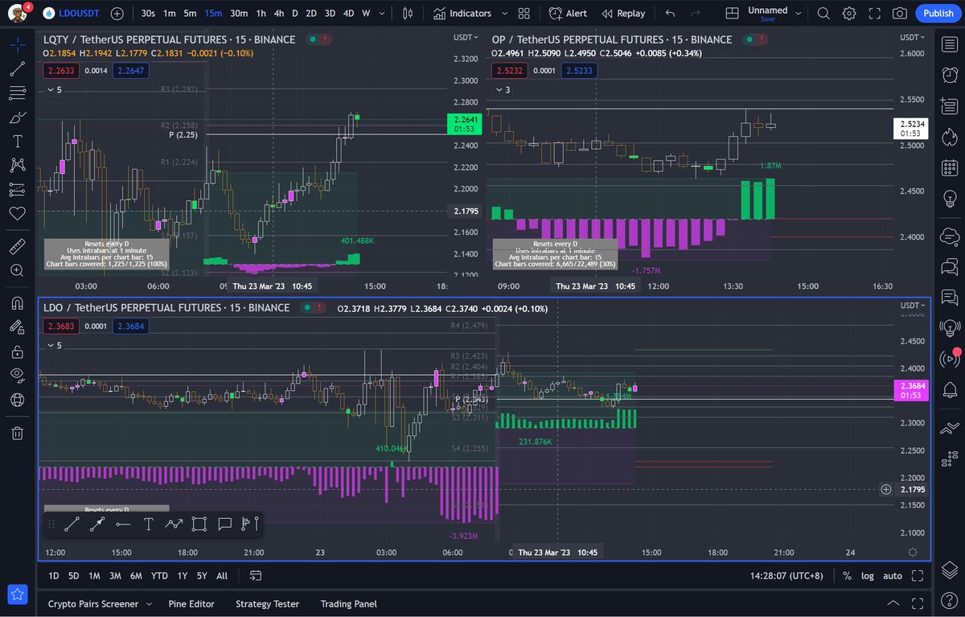Toggle log scale mode
Viewport: 965px width, 617px height.
pos(868,576)
